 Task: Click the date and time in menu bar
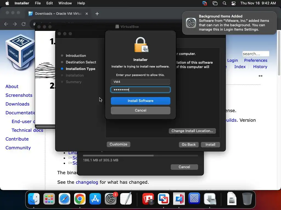coord(258,3)
